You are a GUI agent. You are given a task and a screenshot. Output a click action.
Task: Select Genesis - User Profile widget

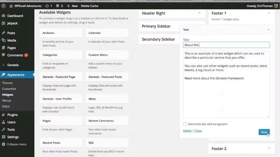point(61,99)
